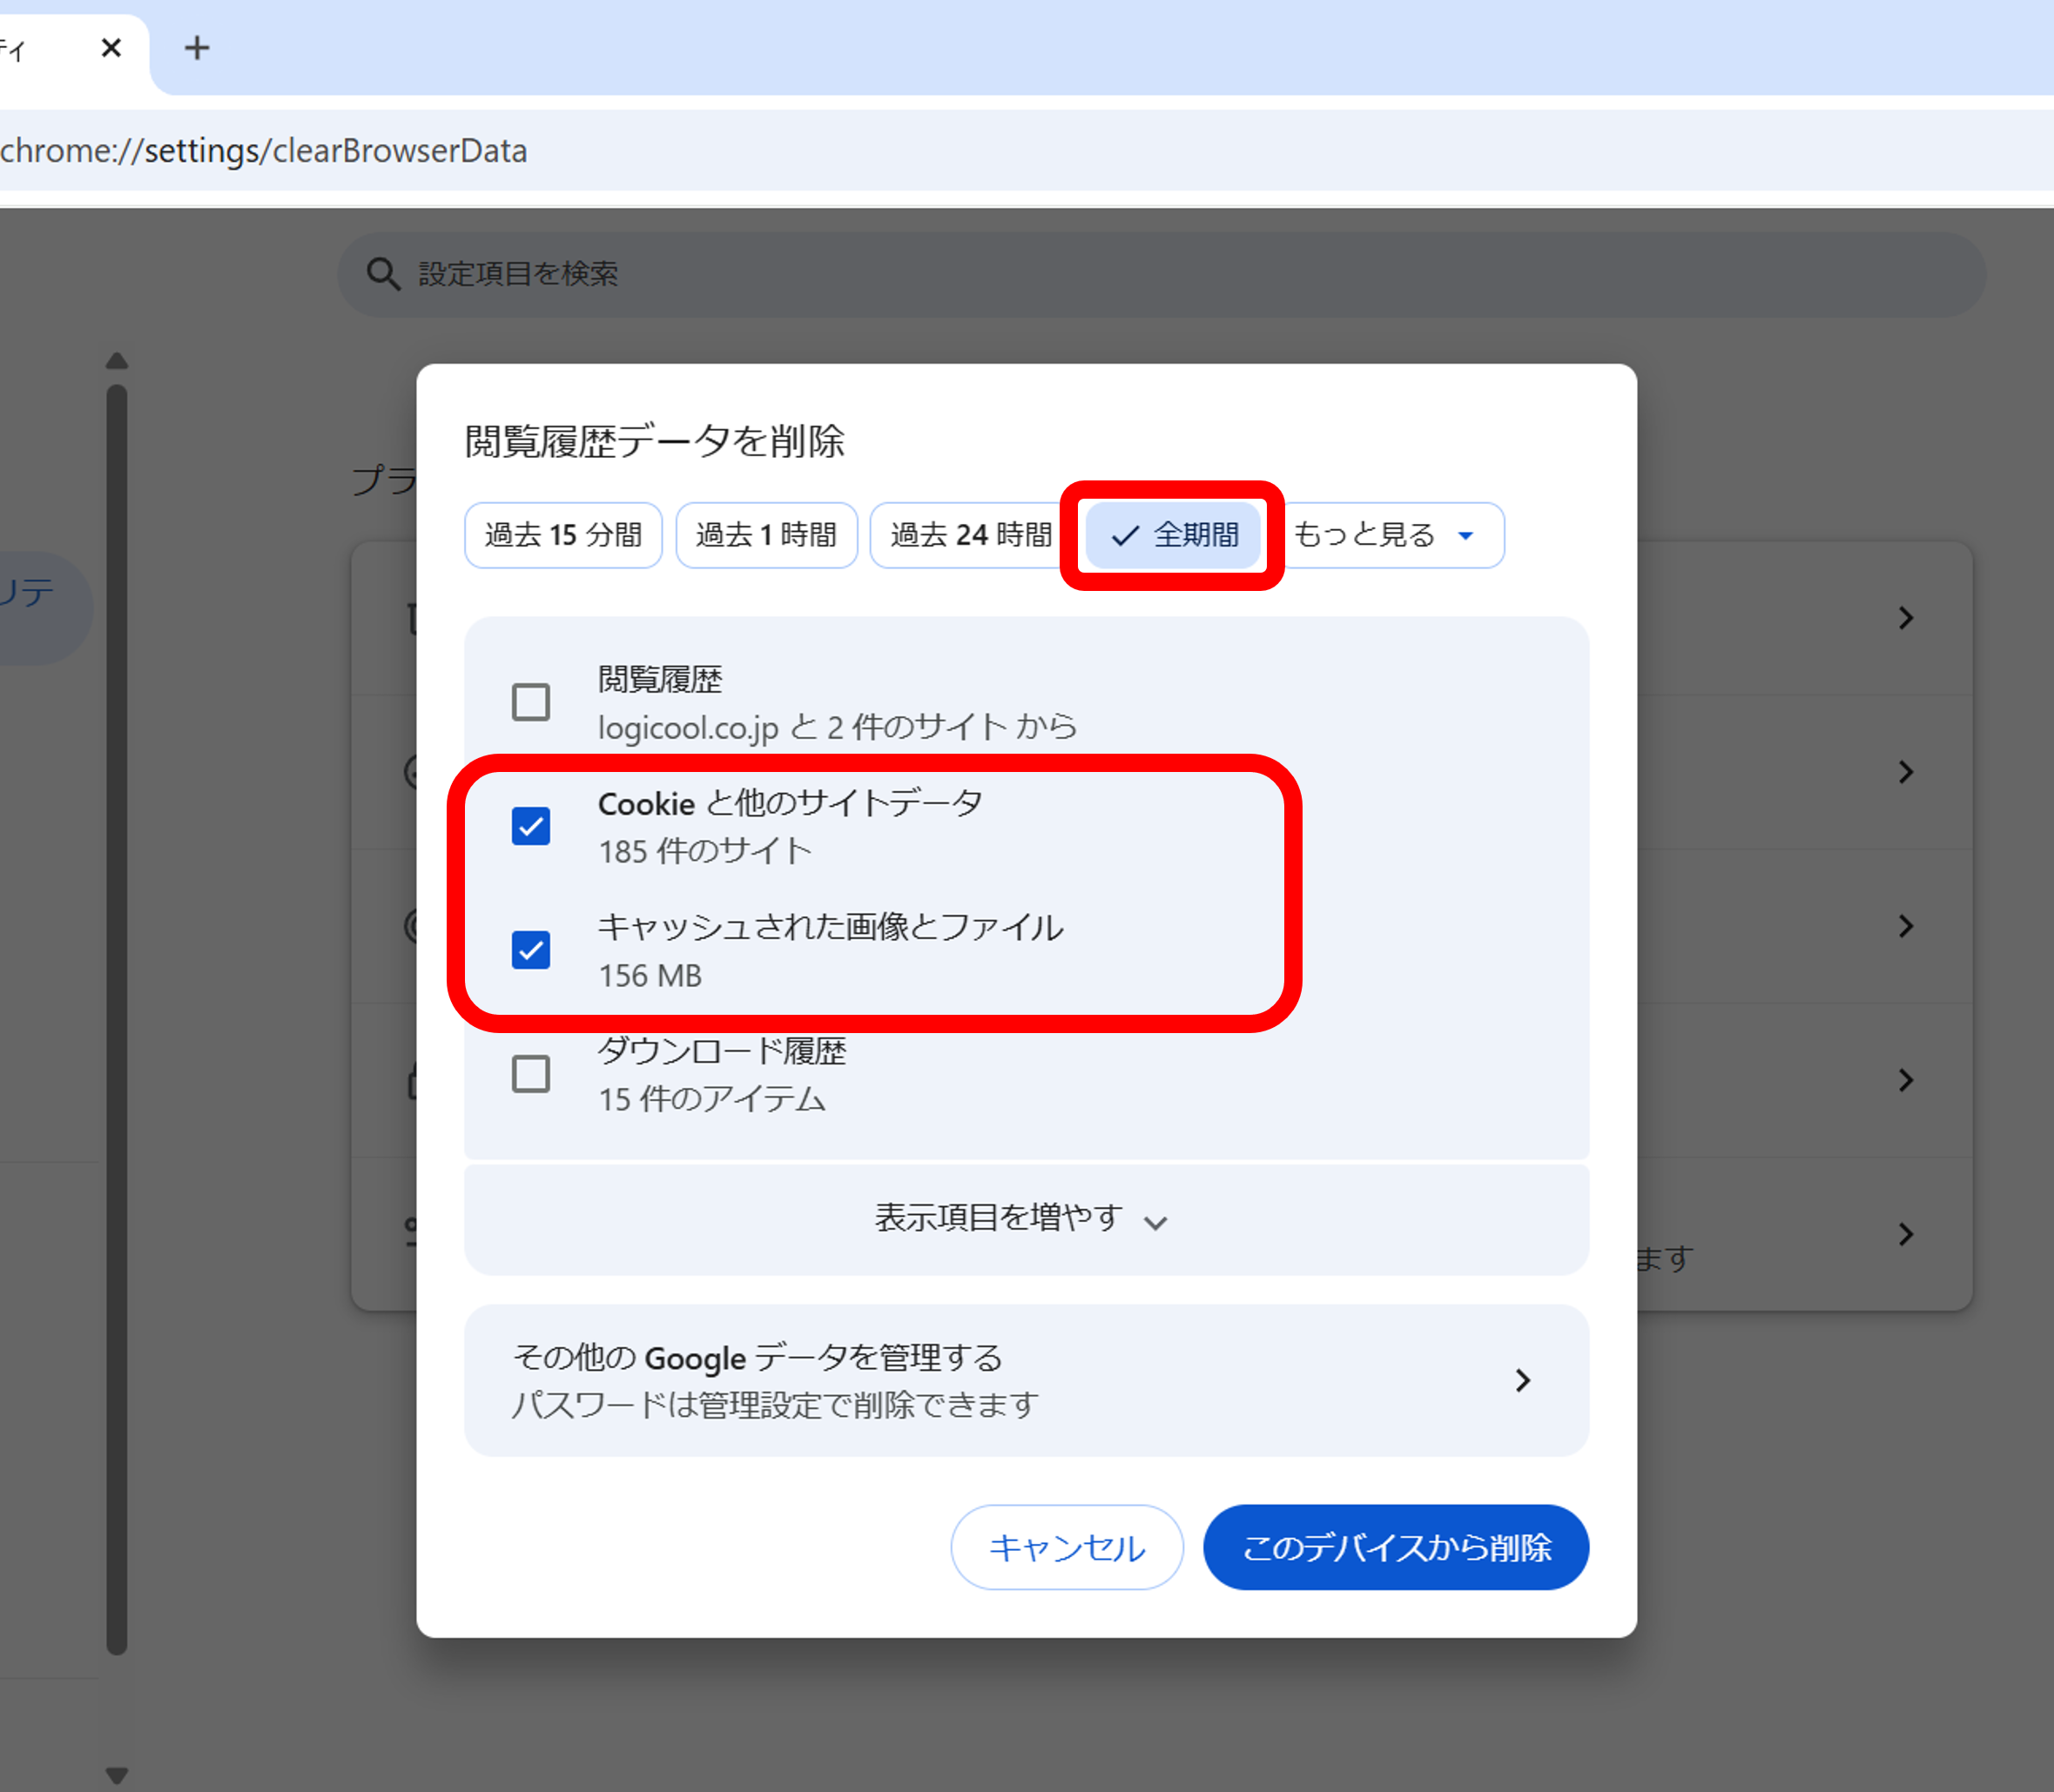2054x1792 pixels.
Task: Click the chevron arrow on the top privacy row
Action: 1906,618
